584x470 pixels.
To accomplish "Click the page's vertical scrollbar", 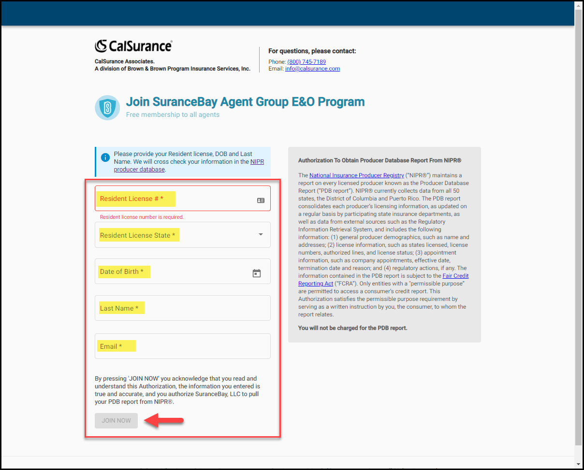I will tap(579, 227).
